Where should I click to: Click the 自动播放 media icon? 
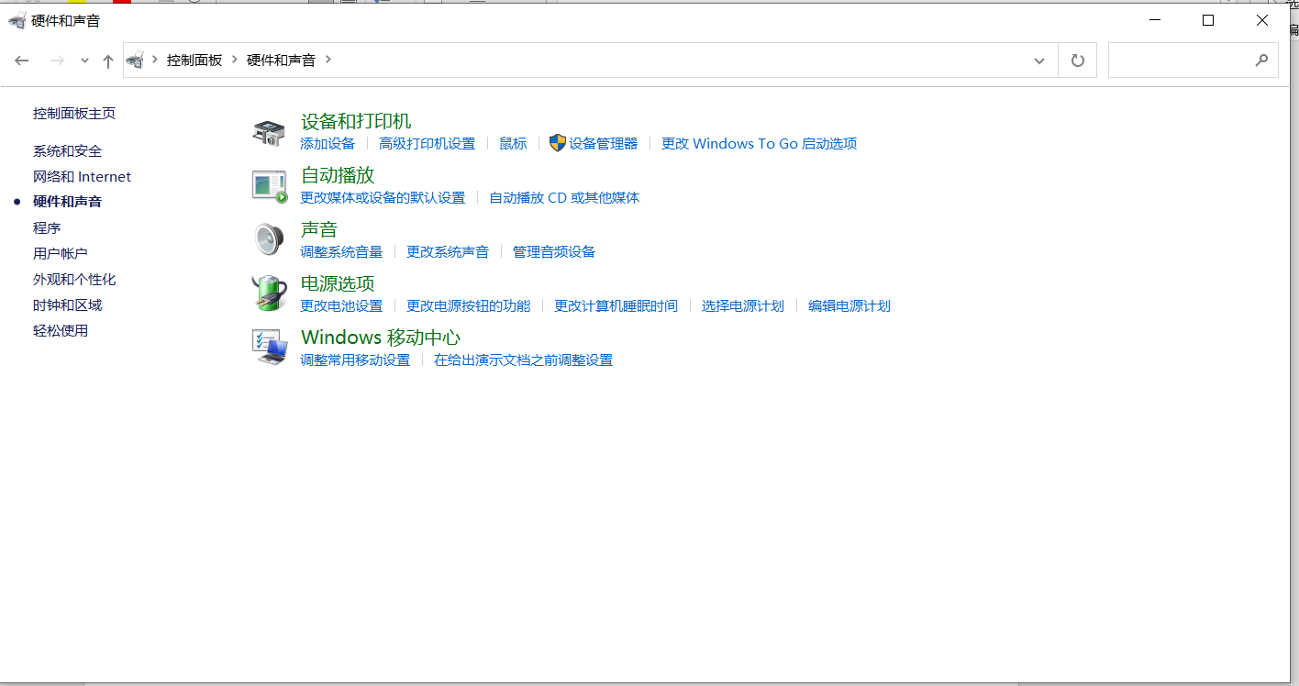point(268,183)
